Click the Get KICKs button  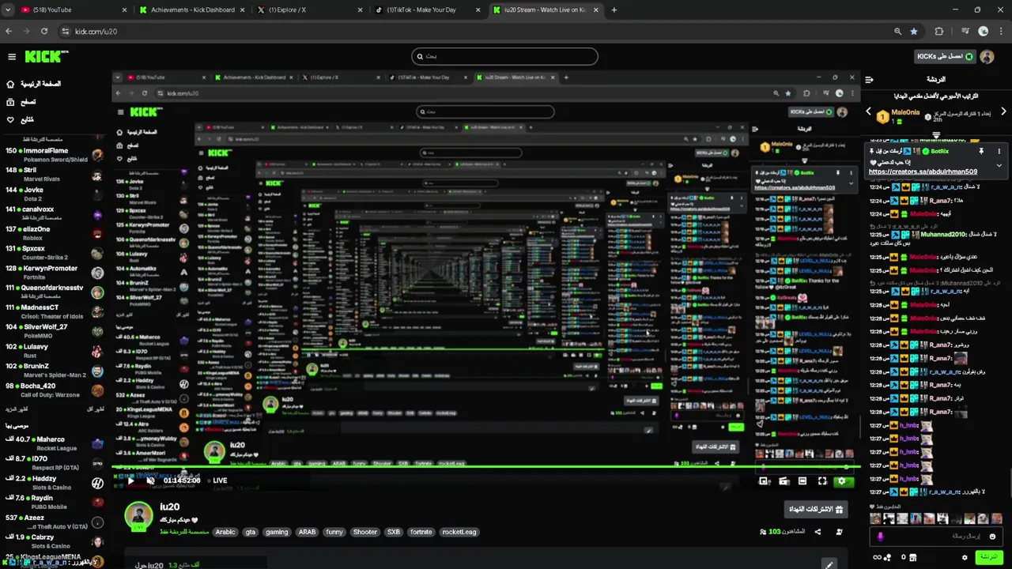tap(945, 57)
